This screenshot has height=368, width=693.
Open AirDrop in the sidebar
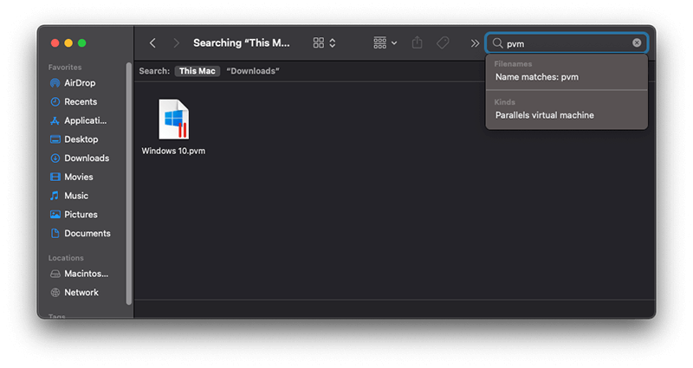[x=73, y=83]
